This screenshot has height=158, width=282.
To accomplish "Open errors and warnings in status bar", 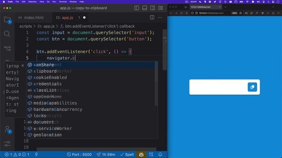I will point(17,154).
